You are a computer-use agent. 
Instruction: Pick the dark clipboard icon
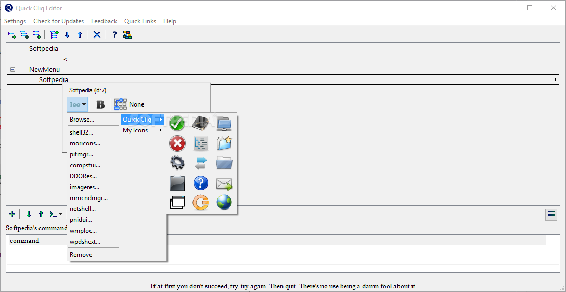177,183
